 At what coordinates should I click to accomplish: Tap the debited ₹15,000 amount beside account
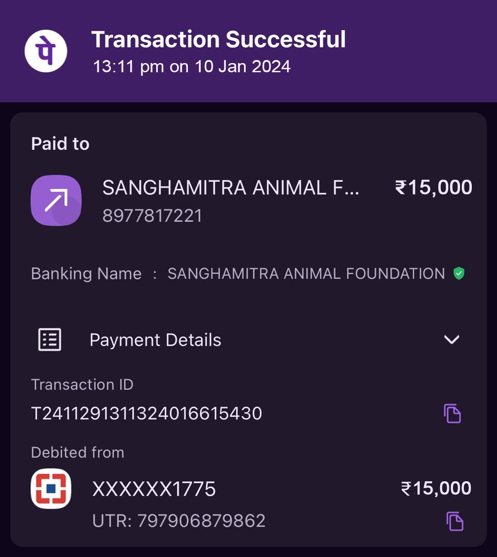(x=436, y=488)
